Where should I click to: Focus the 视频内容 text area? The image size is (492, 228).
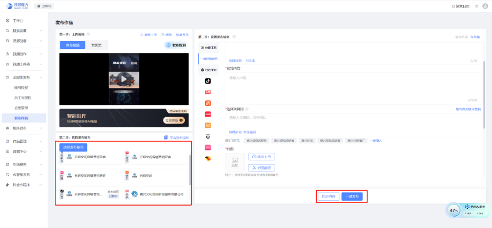click(x=353, y=88)
